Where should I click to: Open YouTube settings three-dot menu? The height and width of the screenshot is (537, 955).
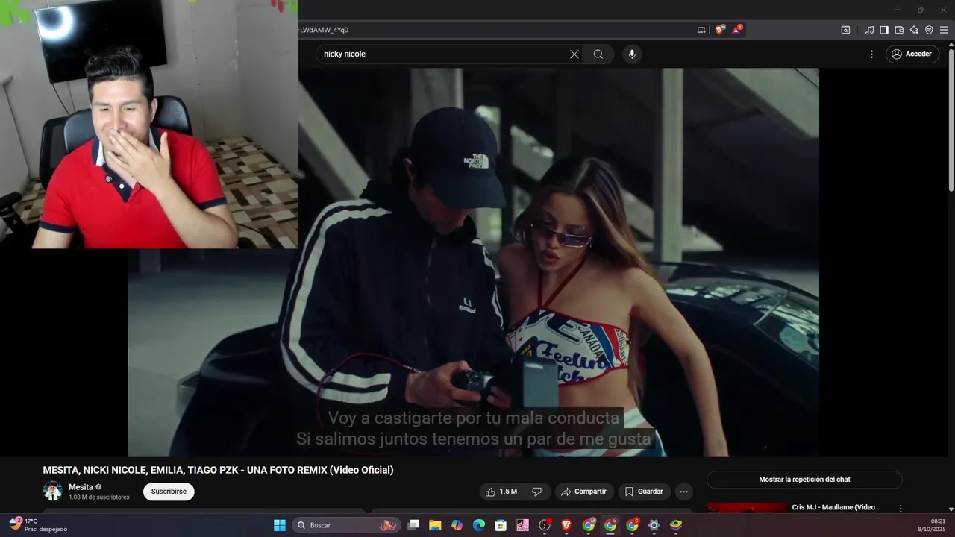click(x=871, y=54)
